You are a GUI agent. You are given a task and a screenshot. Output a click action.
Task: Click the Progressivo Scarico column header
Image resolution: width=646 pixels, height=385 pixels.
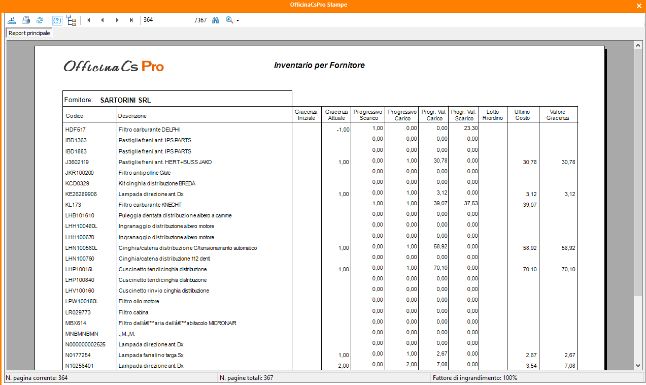click(x=368, y=115)
